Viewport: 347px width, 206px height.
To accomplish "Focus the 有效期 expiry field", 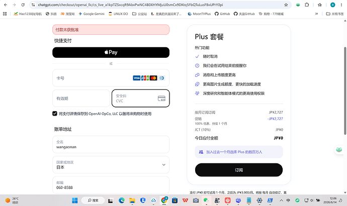I will 81,98.
